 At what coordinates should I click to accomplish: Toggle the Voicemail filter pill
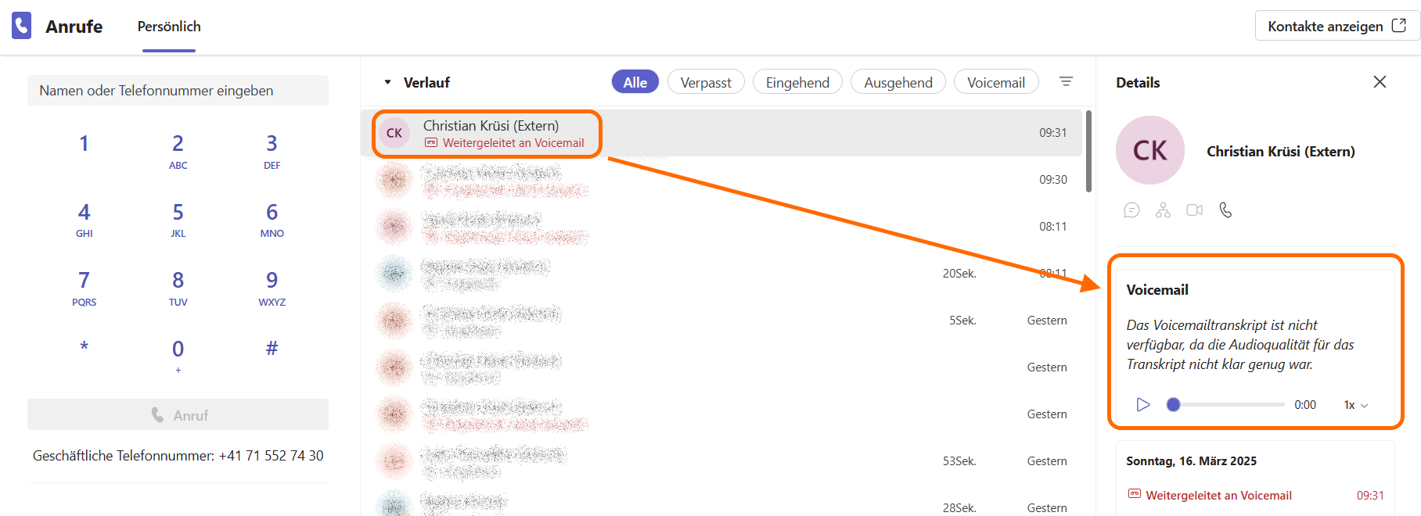(995, 82)
